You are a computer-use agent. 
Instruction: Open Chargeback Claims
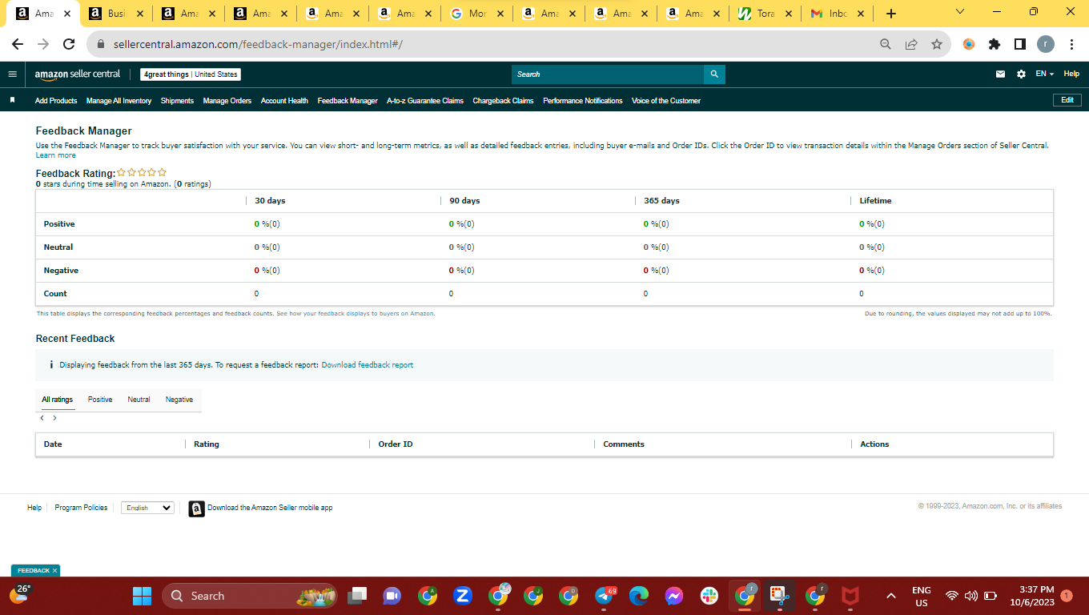[503, 101]
